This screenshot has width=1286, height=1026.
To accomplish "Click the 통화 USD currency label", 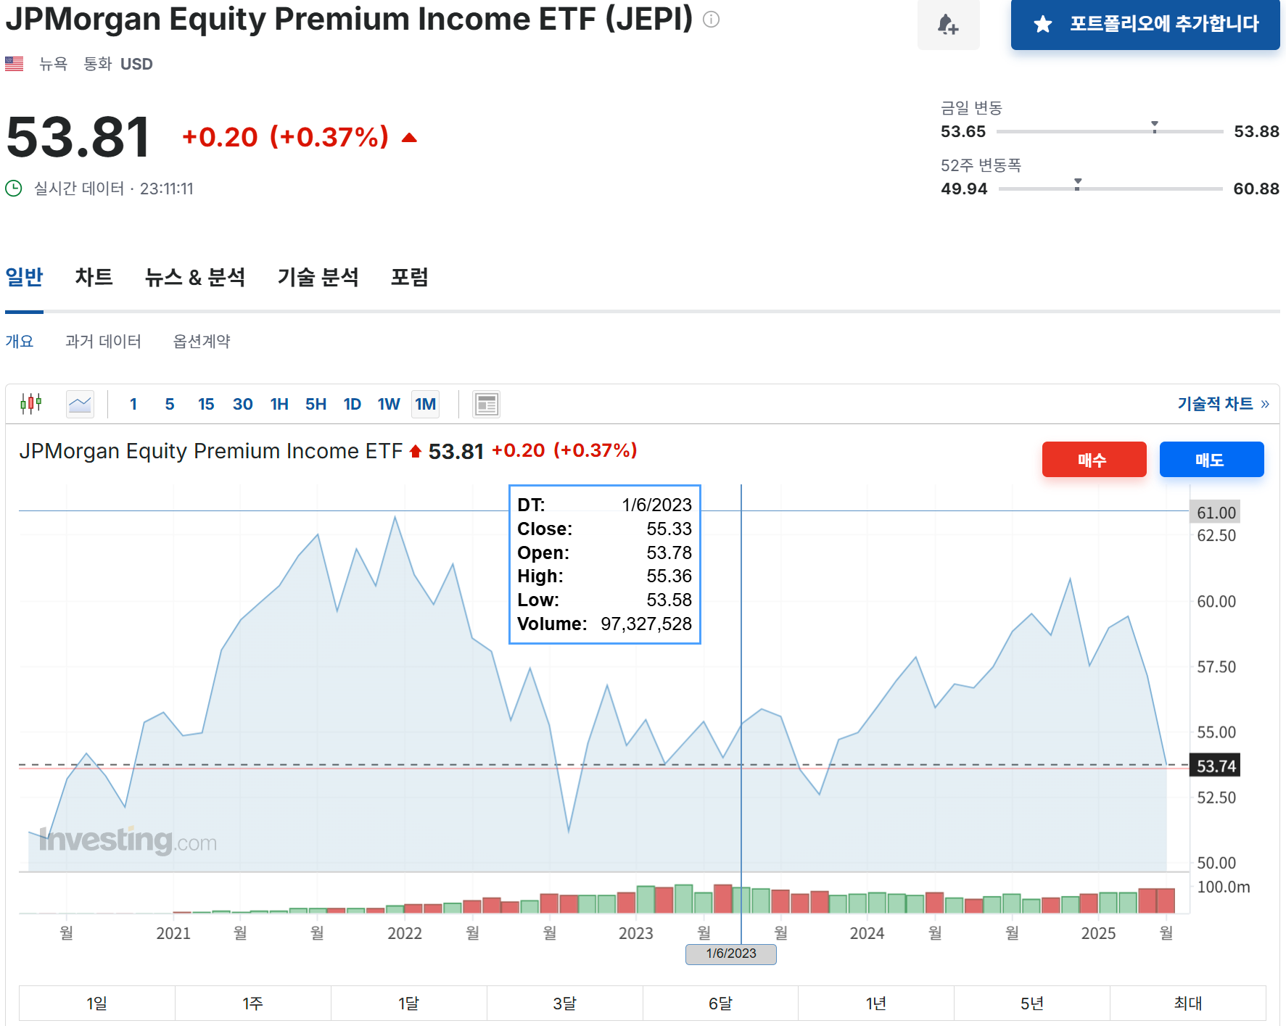I will pos(118,64).
